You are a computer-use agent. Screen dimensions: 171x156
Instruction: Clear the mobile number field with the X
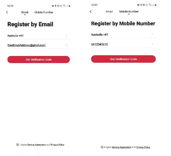coord(152,44)
